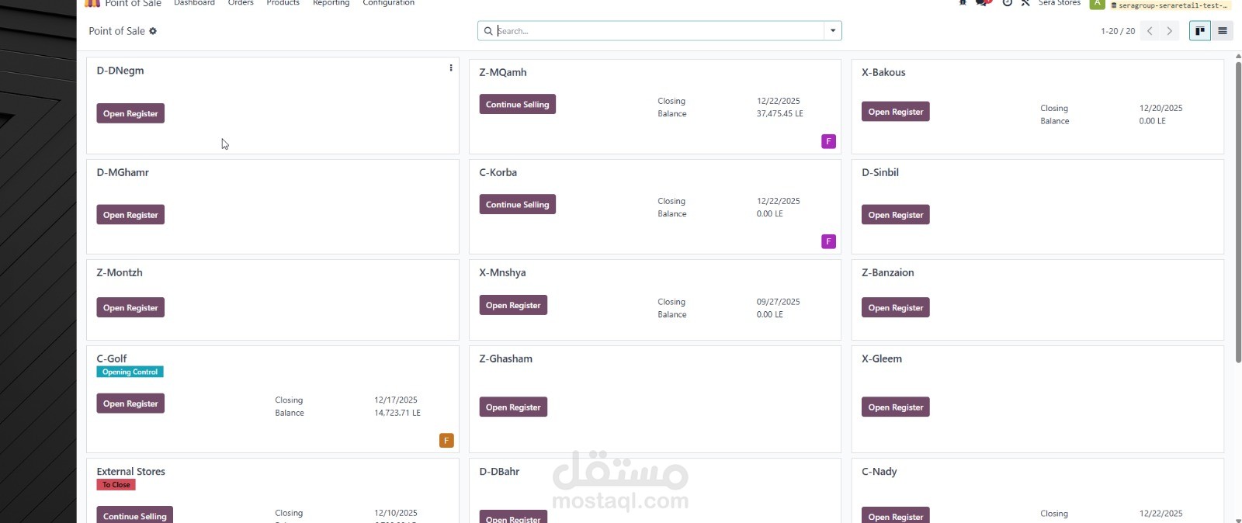
Task: Open Register for X-Mnshya
Action: 513,306
